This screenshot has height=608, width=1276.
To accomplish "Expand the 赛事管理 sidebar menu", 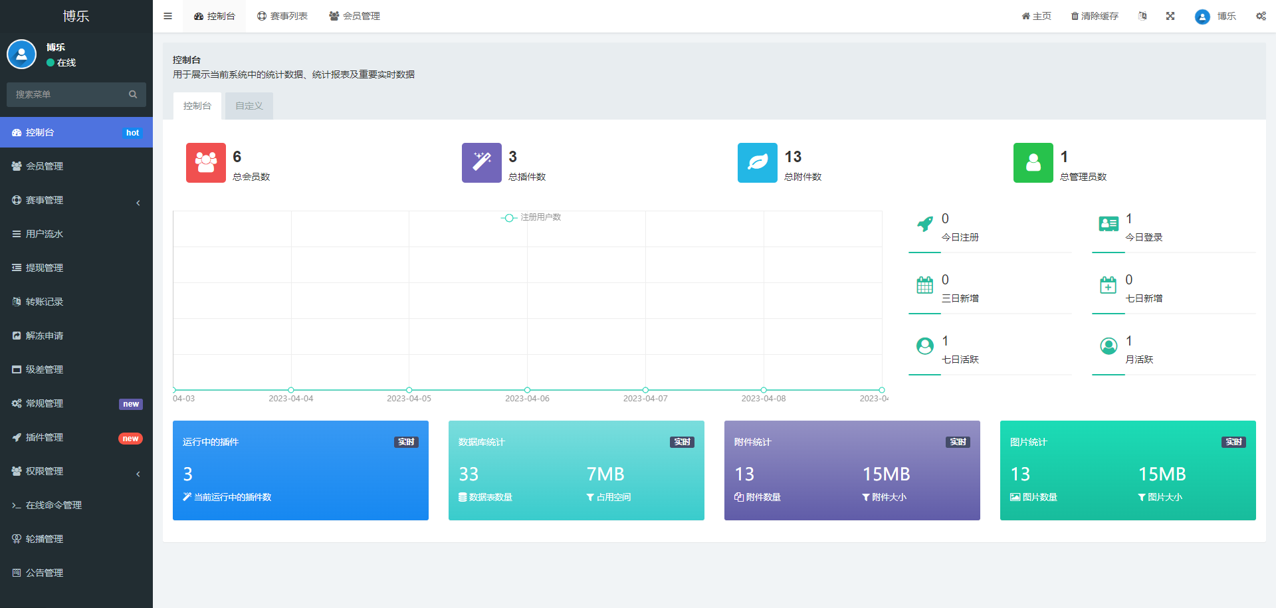I will [76, 200].
